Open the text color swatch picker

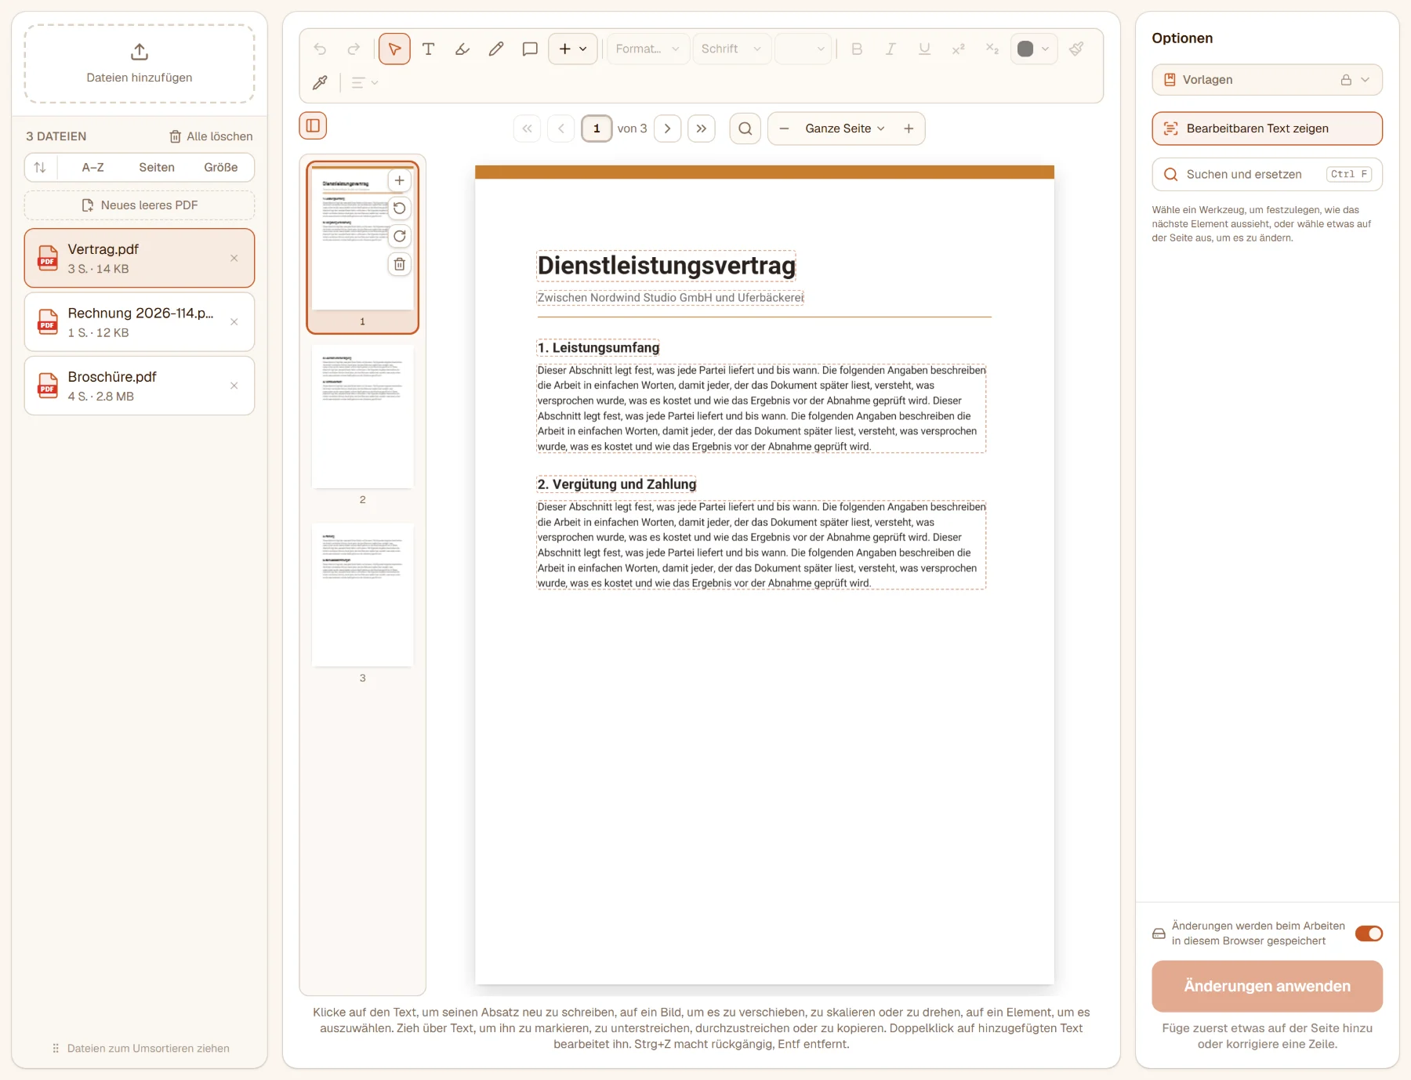click(x=1033, y=49)
